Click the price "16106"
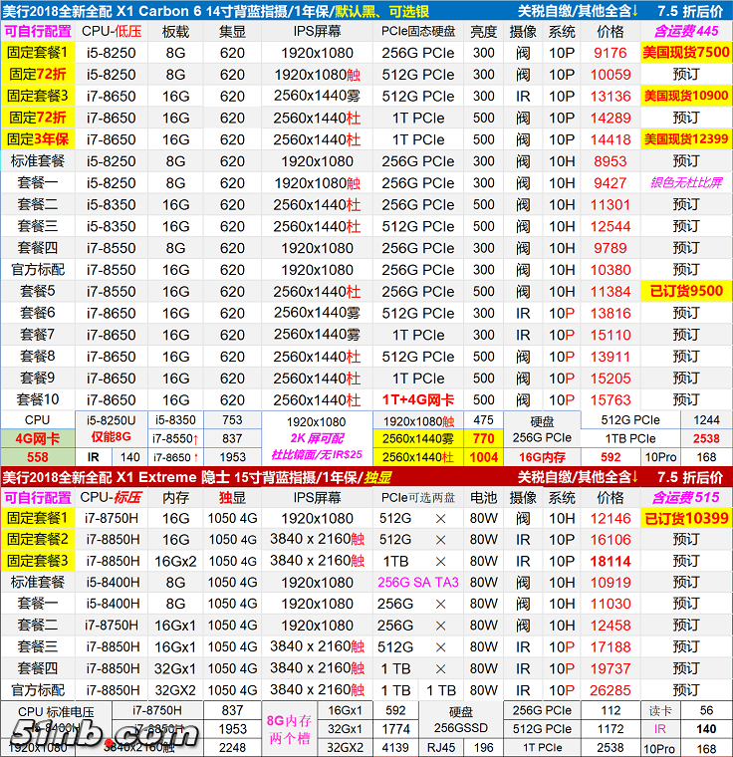The image size is (733, 757). (611, 540)
